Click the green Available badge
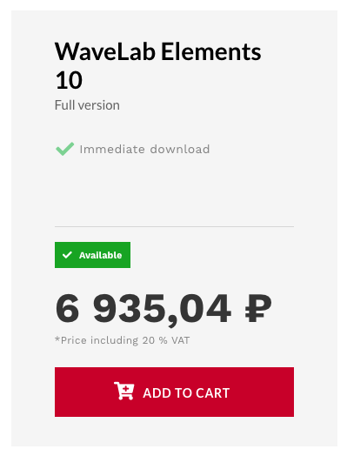347x456 pixels. [92, 255]
